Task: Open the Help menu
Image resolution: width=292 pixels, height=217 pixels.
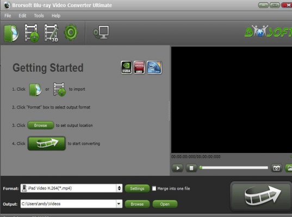Action: click(x=56, y=16)
